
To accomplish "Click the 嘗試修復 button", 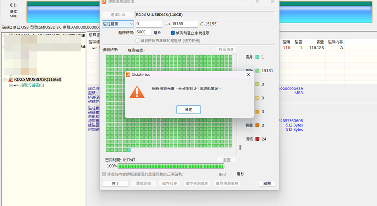I will [x=144, y=183].
